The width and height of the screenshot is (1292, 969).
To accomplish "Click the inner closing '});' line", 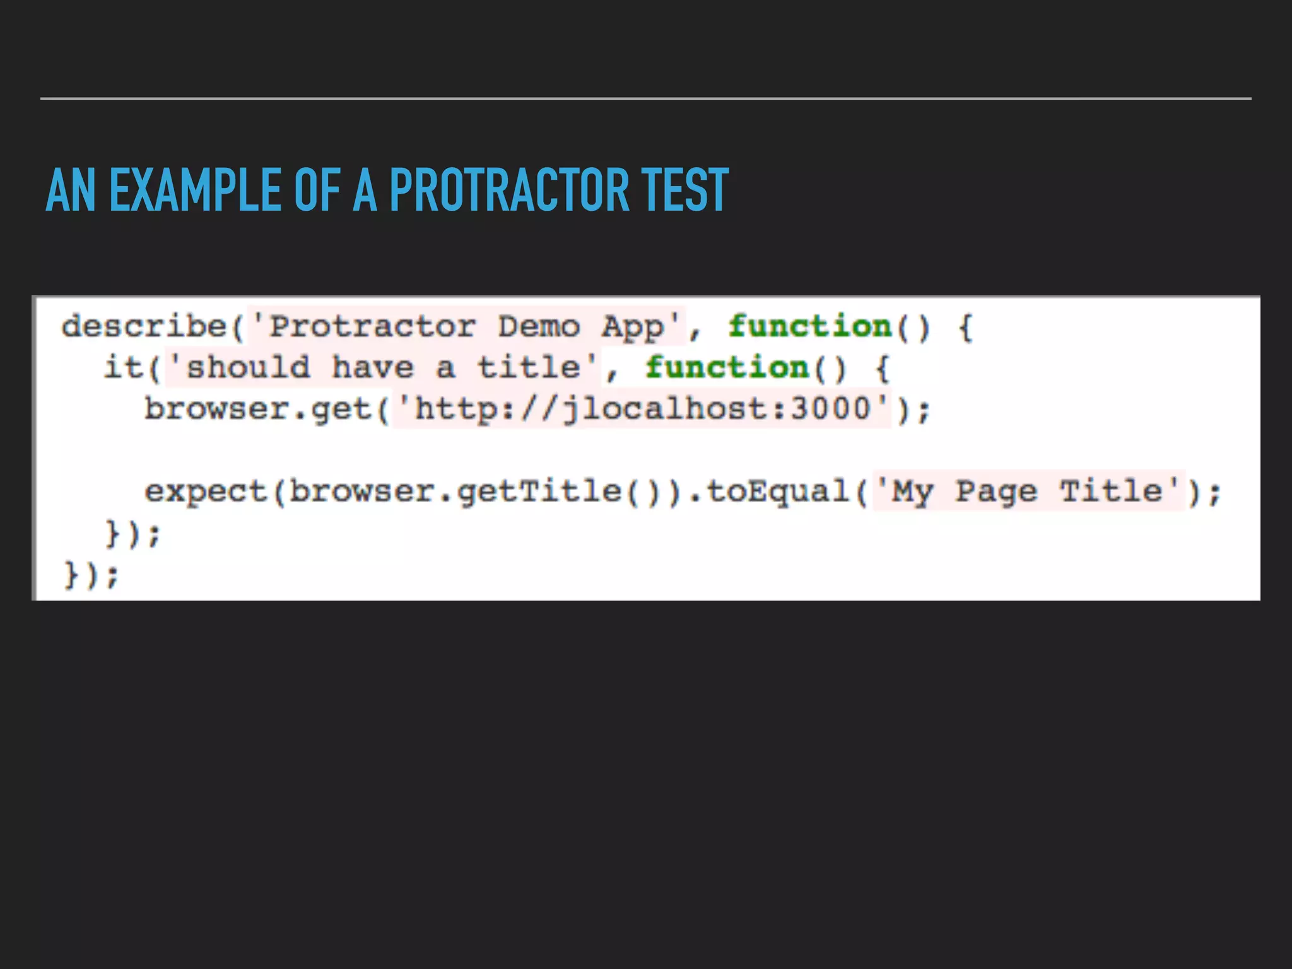I will tap(132, 534).
